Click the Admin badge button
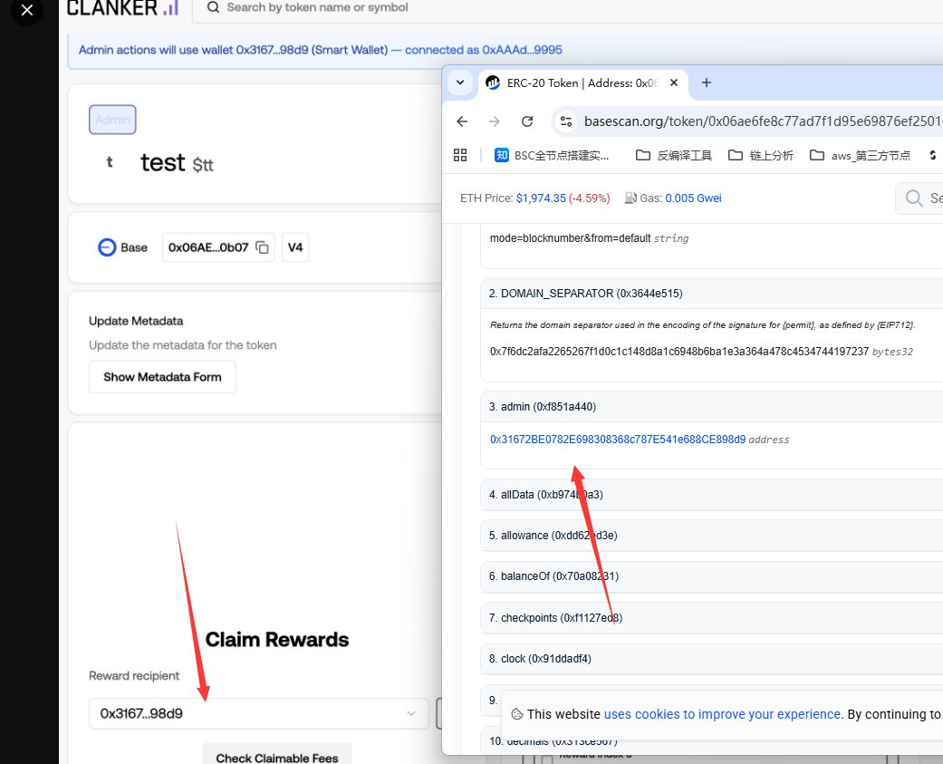The image size is (943, 764). pos(112,120)
